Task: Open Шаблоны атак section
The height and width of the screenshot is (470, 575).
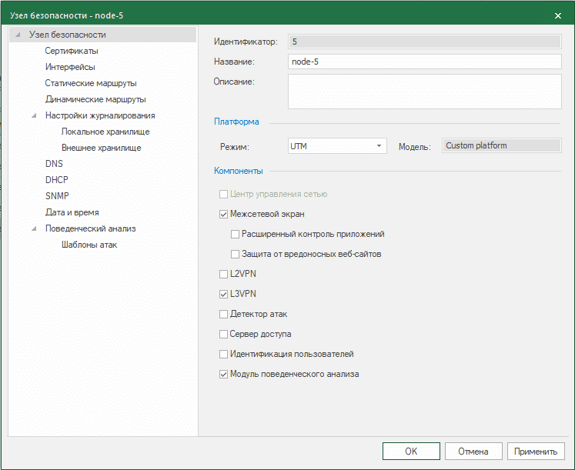Action: (89, 245)
